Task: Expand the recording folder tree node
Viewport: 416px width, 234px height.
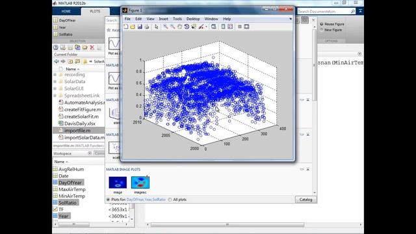Action: point(55,75)
